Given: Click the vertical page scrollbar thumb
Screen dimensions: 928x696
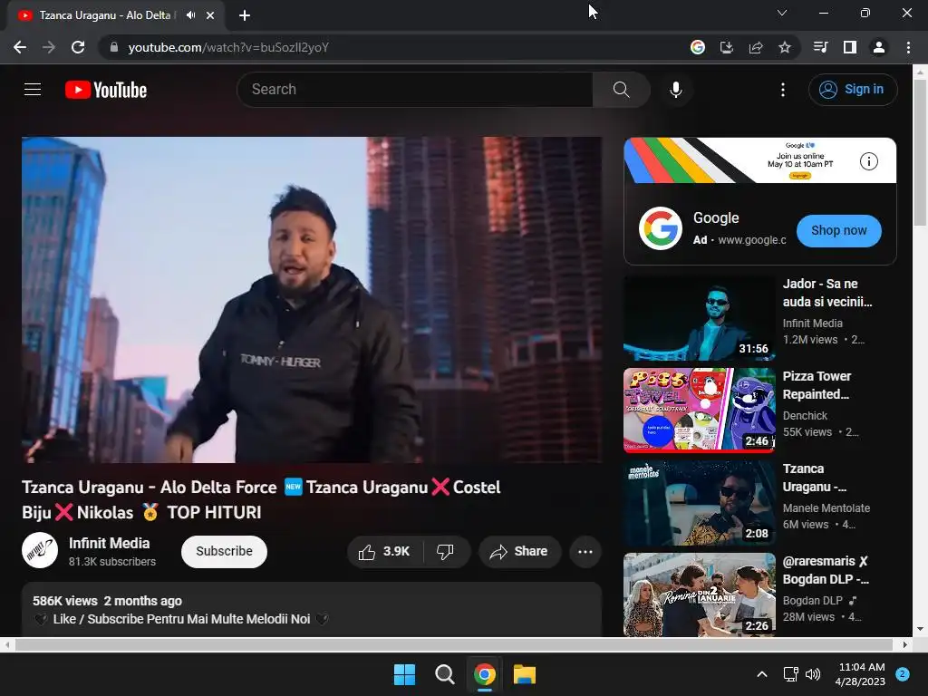Looking at the screenshot, I should coord(920,152).
